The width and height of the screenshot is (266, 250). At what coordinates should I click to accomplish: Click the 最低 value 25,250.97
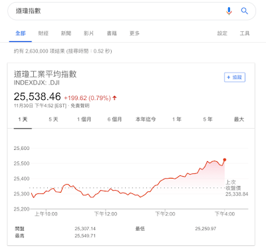pos(205,229)
